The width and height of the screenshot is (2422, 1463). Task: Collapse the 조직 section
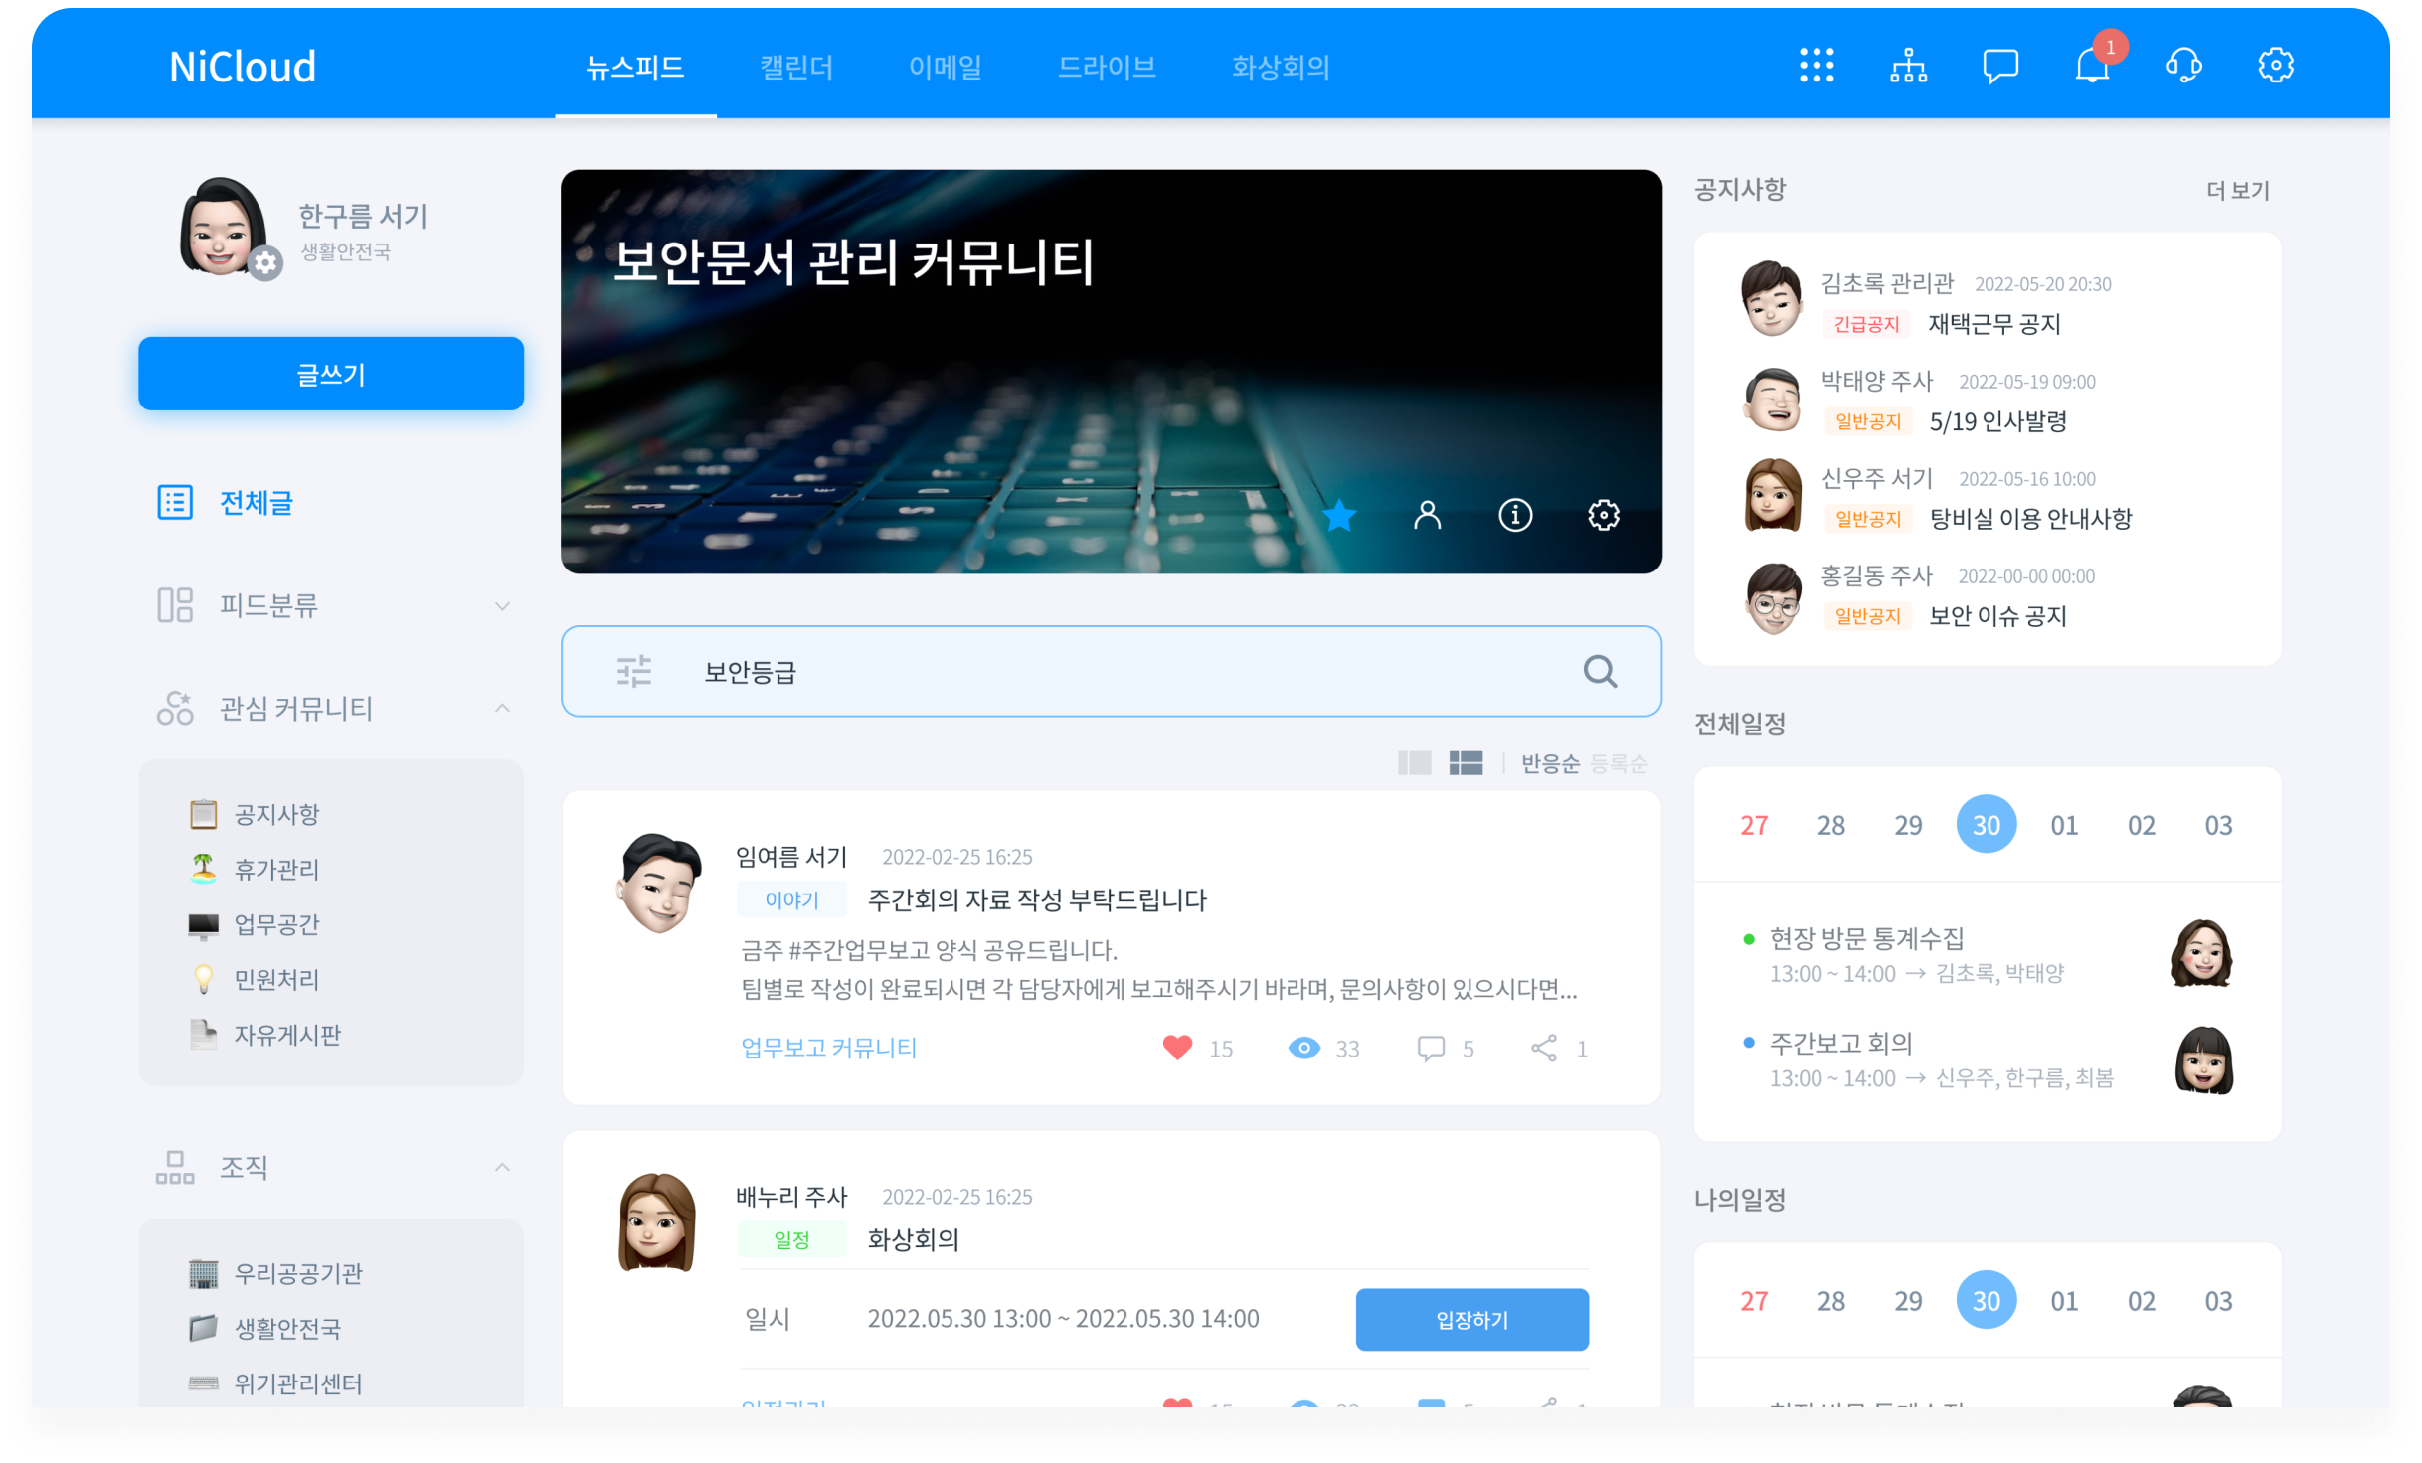[x=502, y=1167]
